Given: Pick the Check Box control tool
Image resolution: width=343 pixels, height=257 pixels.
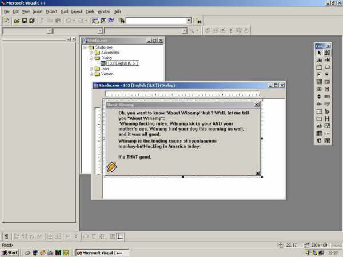Looking at the screenshot, I should tap(319, 74).
